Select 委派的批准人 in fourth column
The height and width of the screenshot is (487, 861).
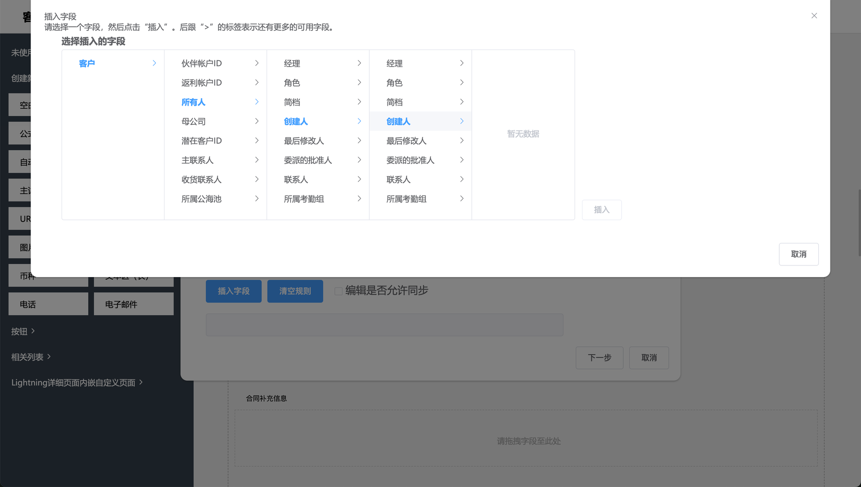(x=410, y=160)
